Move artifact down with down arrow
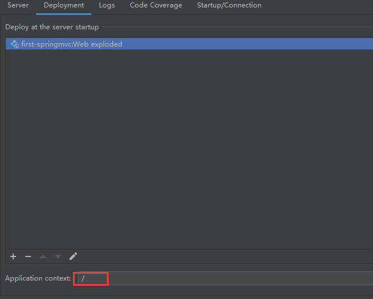 58,256
